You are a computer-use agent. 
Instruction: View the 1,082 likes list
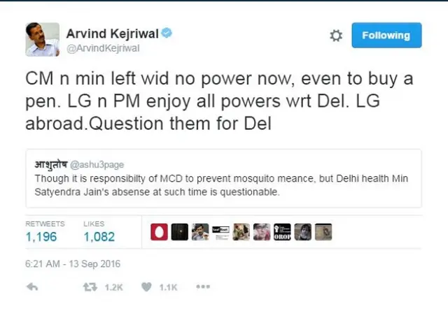pos(99,232)
